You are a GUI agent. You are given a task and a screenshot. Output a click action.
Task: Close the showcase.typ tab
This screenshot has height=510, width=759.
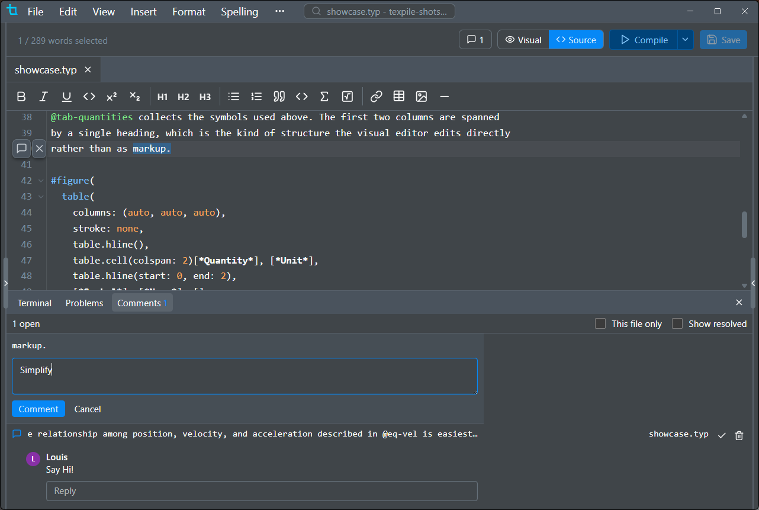click(88, 70)
